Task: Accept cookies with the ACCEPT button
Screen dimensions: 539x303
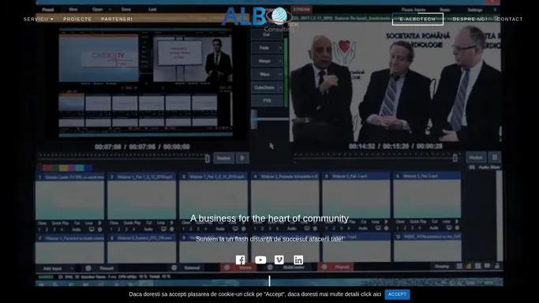Action: (x=397, y=294)
